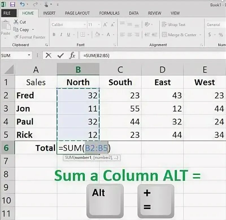Open the REVIEW tab

[155, 13]
